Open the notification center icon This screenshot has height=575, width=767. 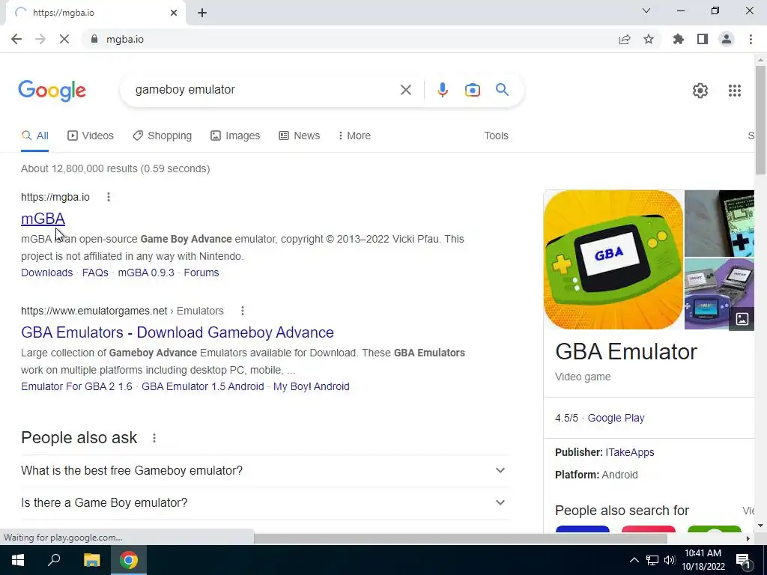coord(743,560)
